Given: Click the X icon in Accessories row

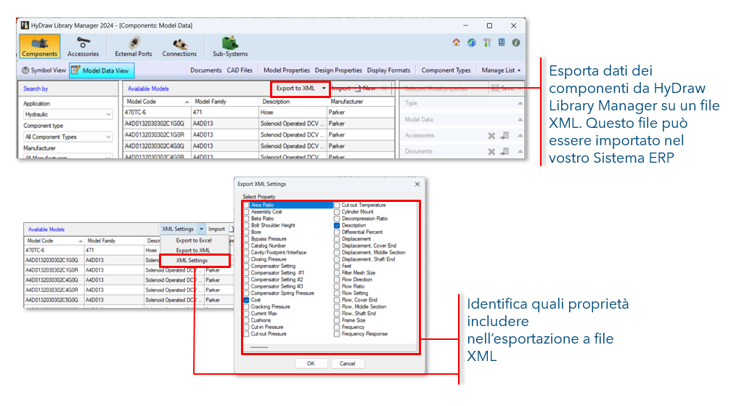Looking at the screenshot, I should pyautogui.click(x=491, y=136).
